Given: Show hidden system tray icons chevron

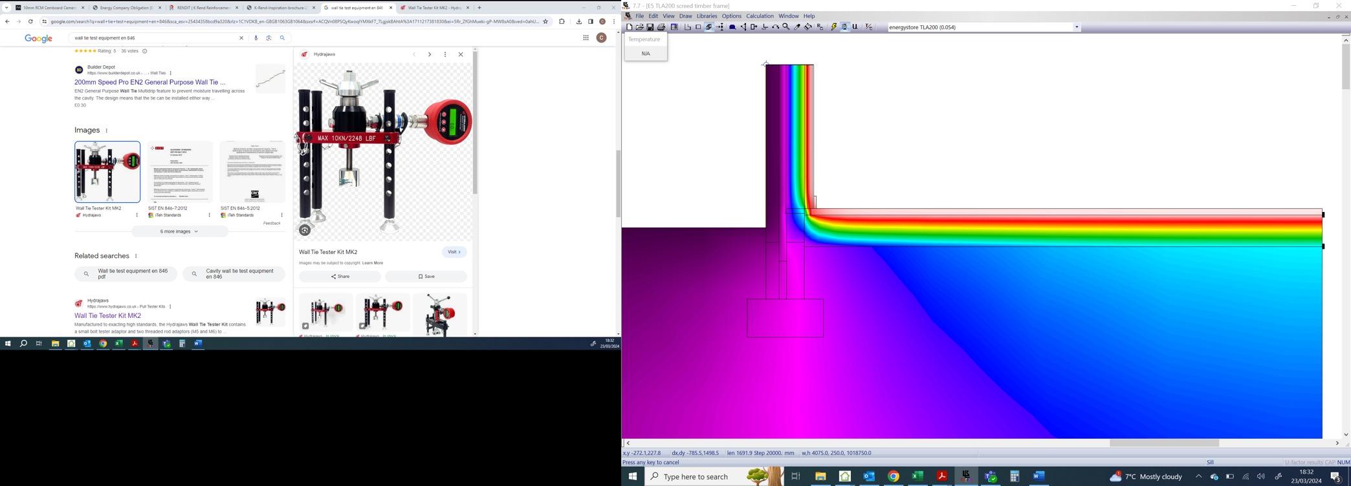Looking at the screenshot, I should [1198, 476].
